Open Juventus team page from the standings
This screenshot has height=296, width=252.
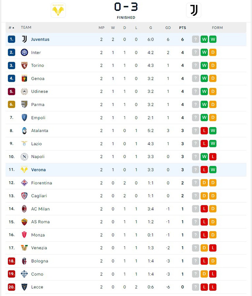[40, 39]
